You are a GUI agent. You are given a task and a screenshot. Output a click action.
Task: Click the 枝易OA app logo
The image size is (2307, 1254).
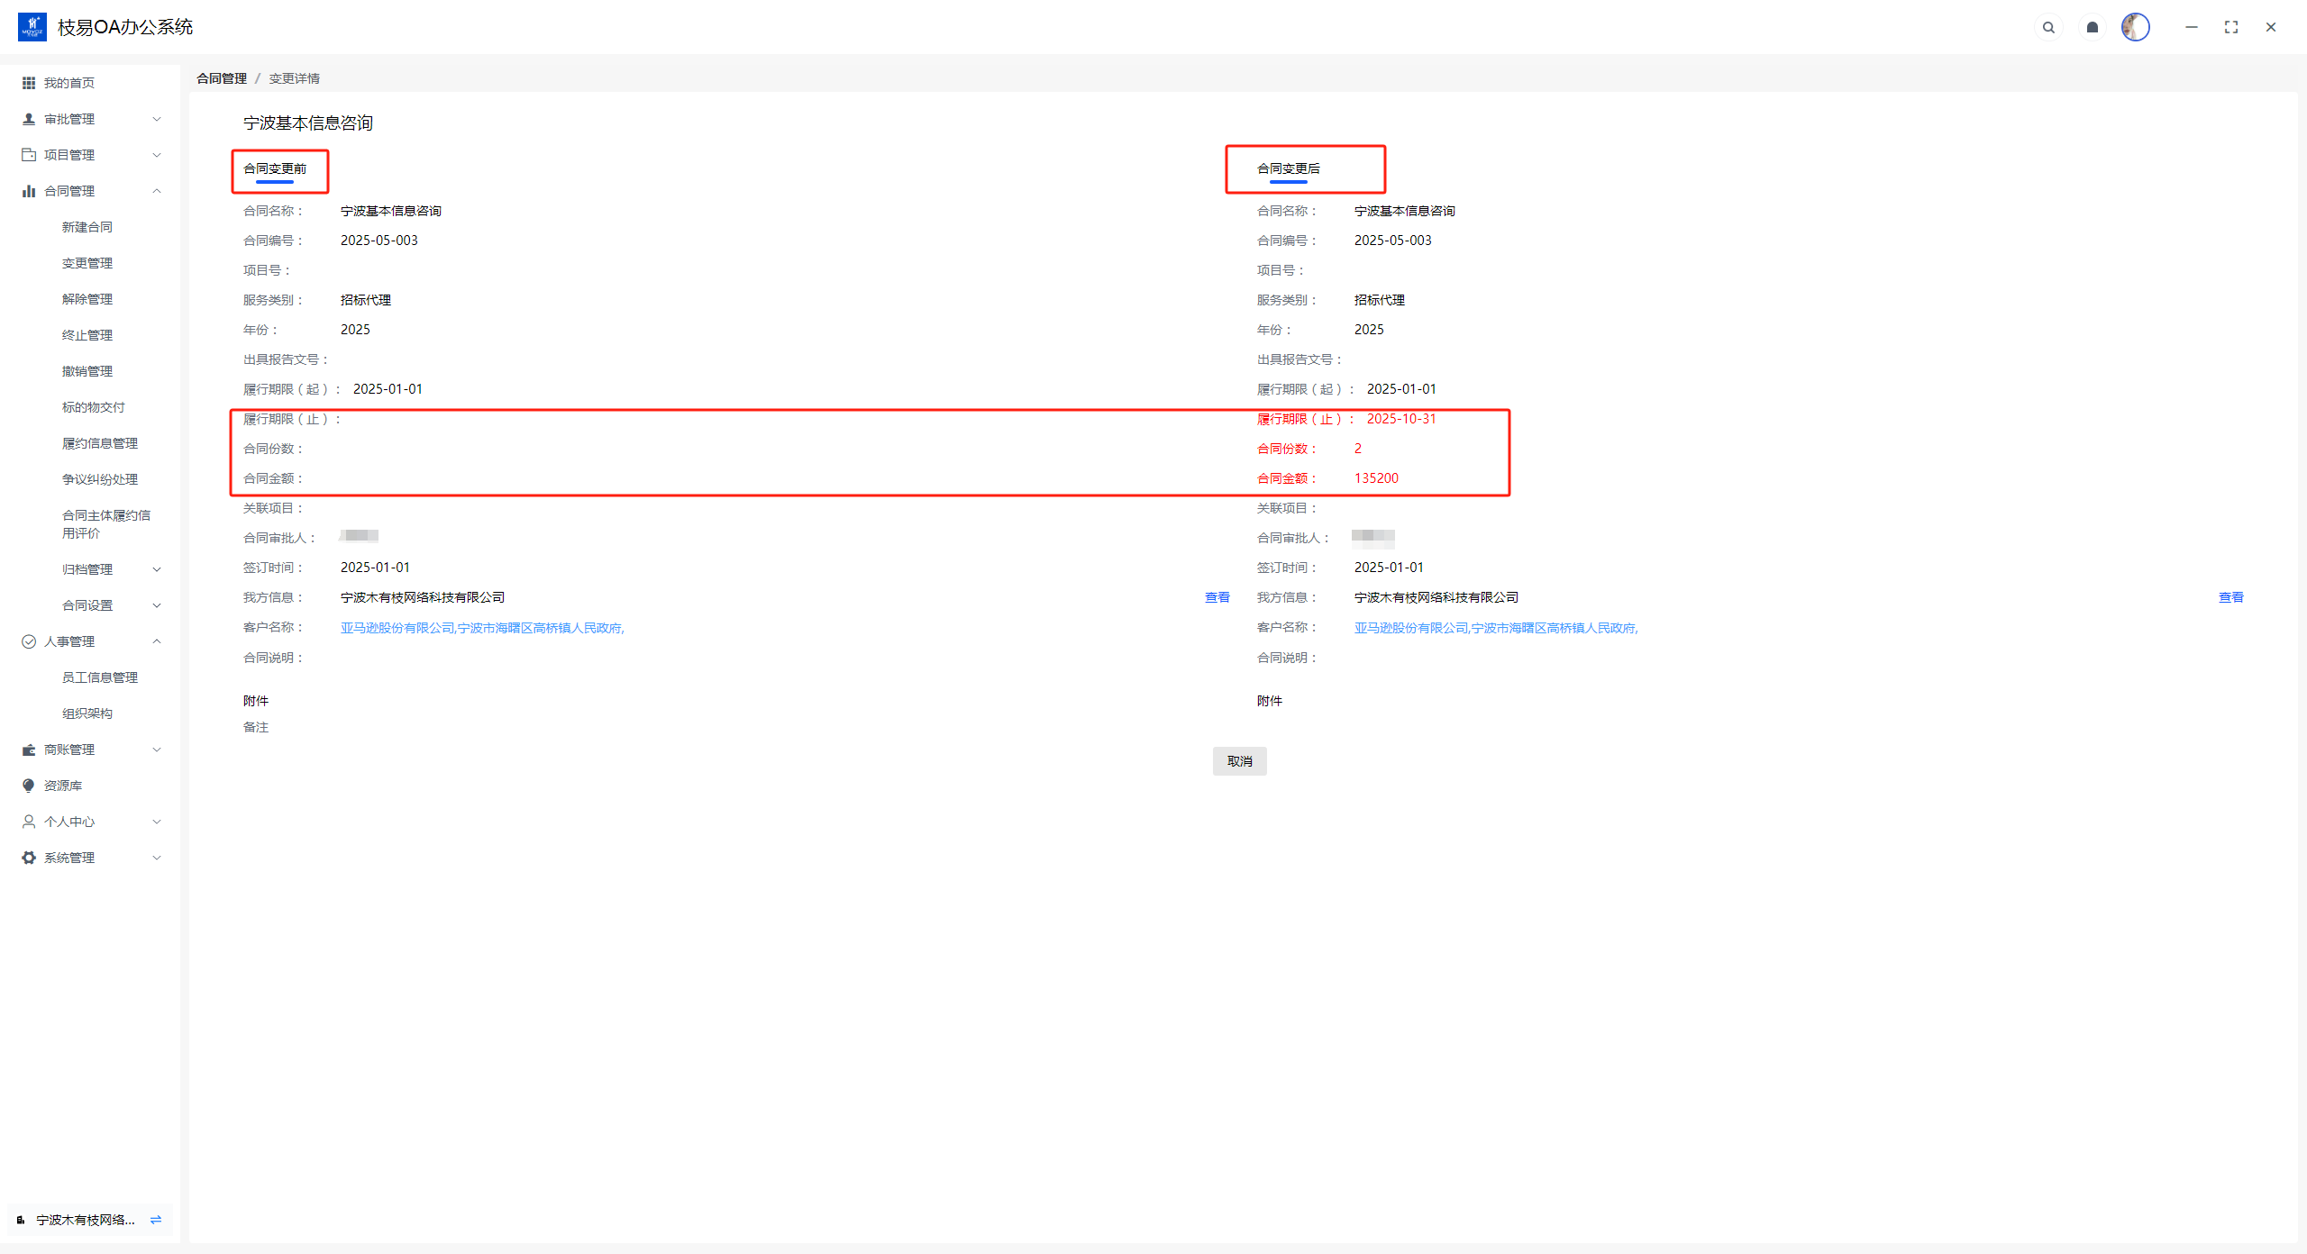point(32,27)
